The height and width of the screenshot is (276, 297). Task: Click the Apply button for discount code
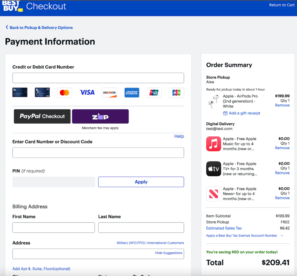(x=141, y=182)
